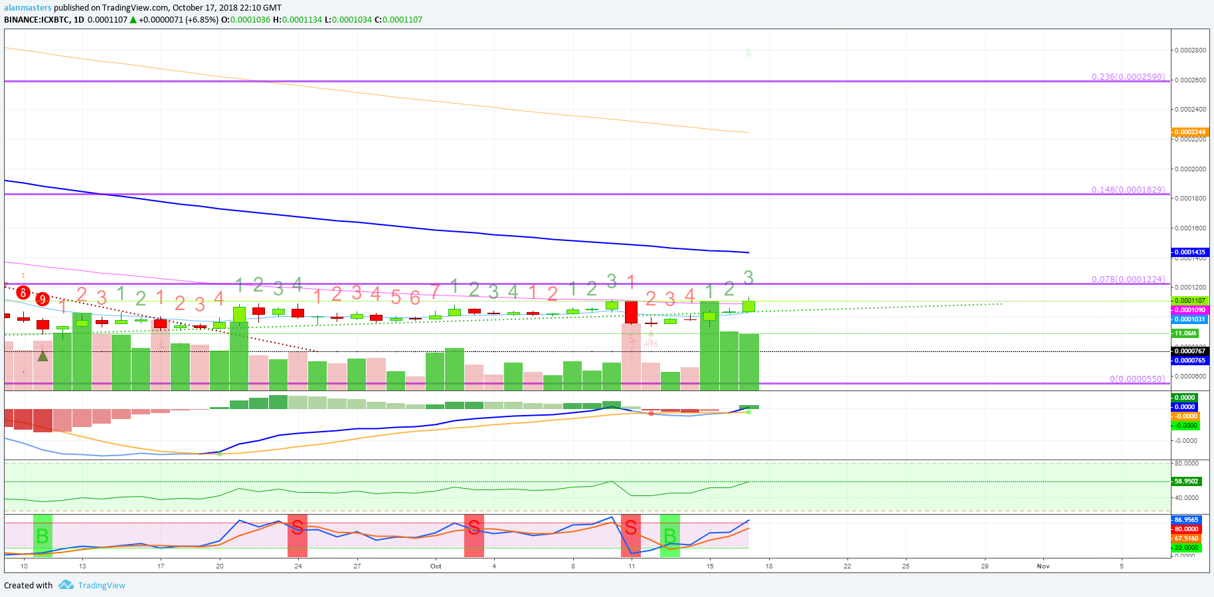Select the 0.078(0.0001224) Fibonacci level label

click(x=1128, y=279)
